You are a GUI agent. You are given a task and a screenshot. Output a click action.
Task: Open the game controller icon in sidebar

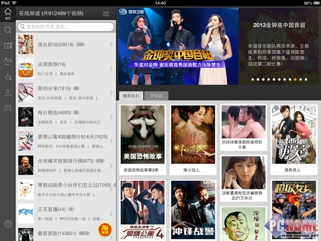pos(8,108)
